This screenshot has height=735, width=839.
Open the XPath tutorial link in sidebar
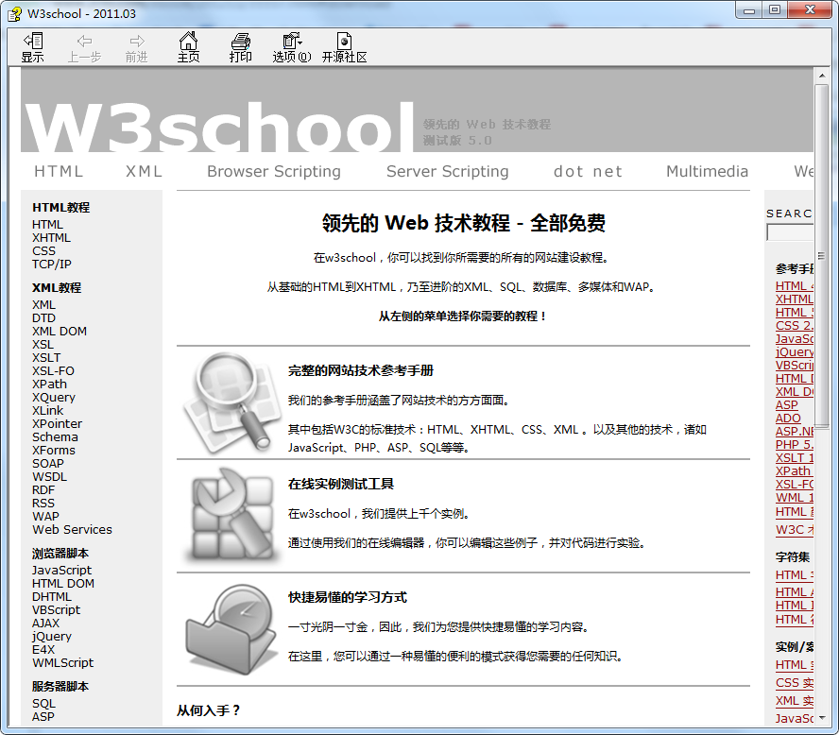[49, 385]
